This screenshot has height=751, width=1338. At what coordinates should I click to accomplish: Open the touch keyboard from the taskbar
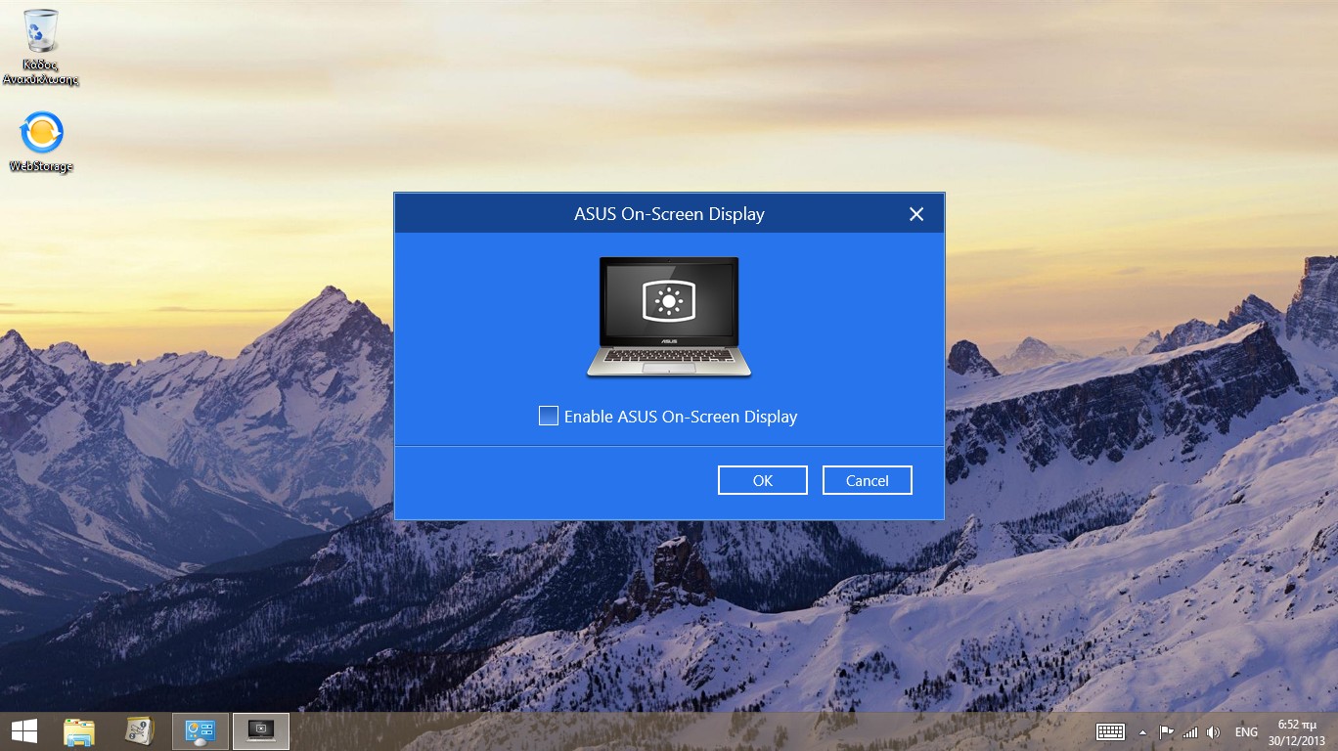(1110, 731)
